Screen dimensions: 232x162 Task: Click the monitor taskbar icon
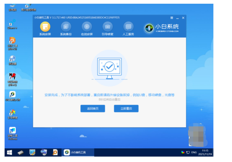tap(32, 152)
